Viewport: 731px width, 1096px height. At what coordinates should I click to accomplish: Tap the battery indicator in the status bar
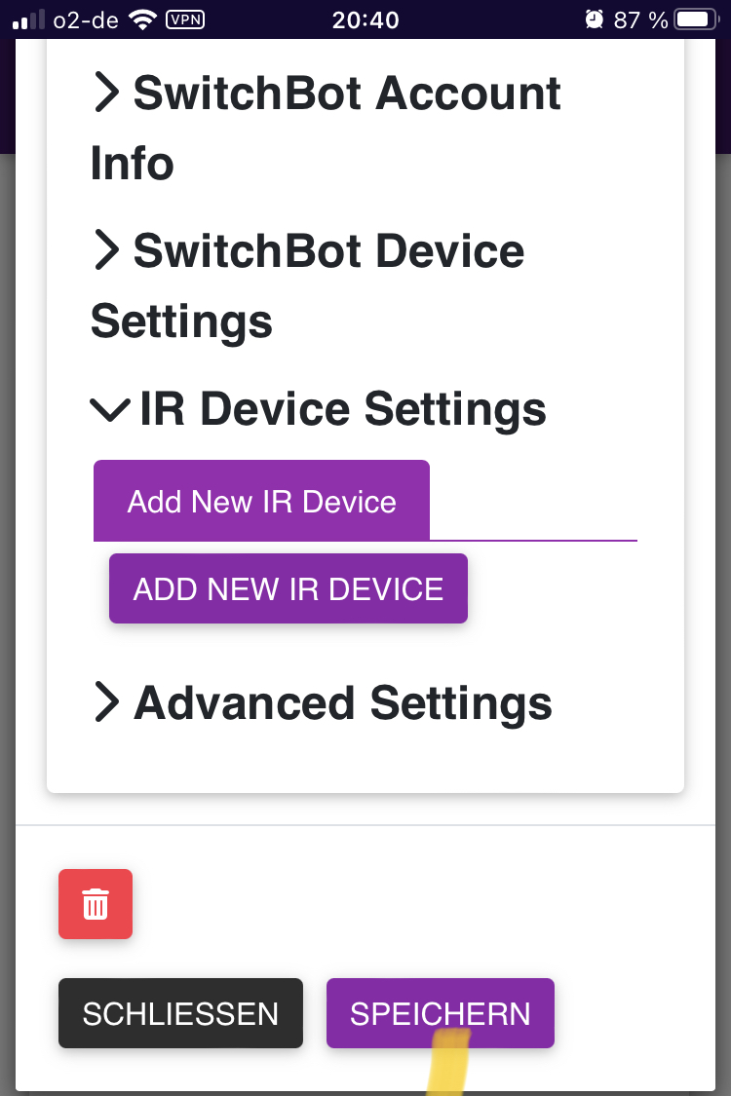pos(695,18)
